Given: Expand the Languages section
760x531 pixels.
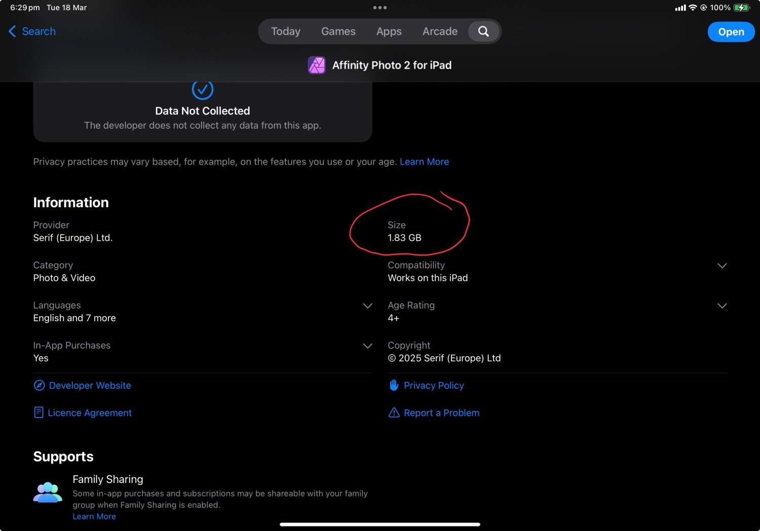Looking at the screenshot, I should click(367, 306).
